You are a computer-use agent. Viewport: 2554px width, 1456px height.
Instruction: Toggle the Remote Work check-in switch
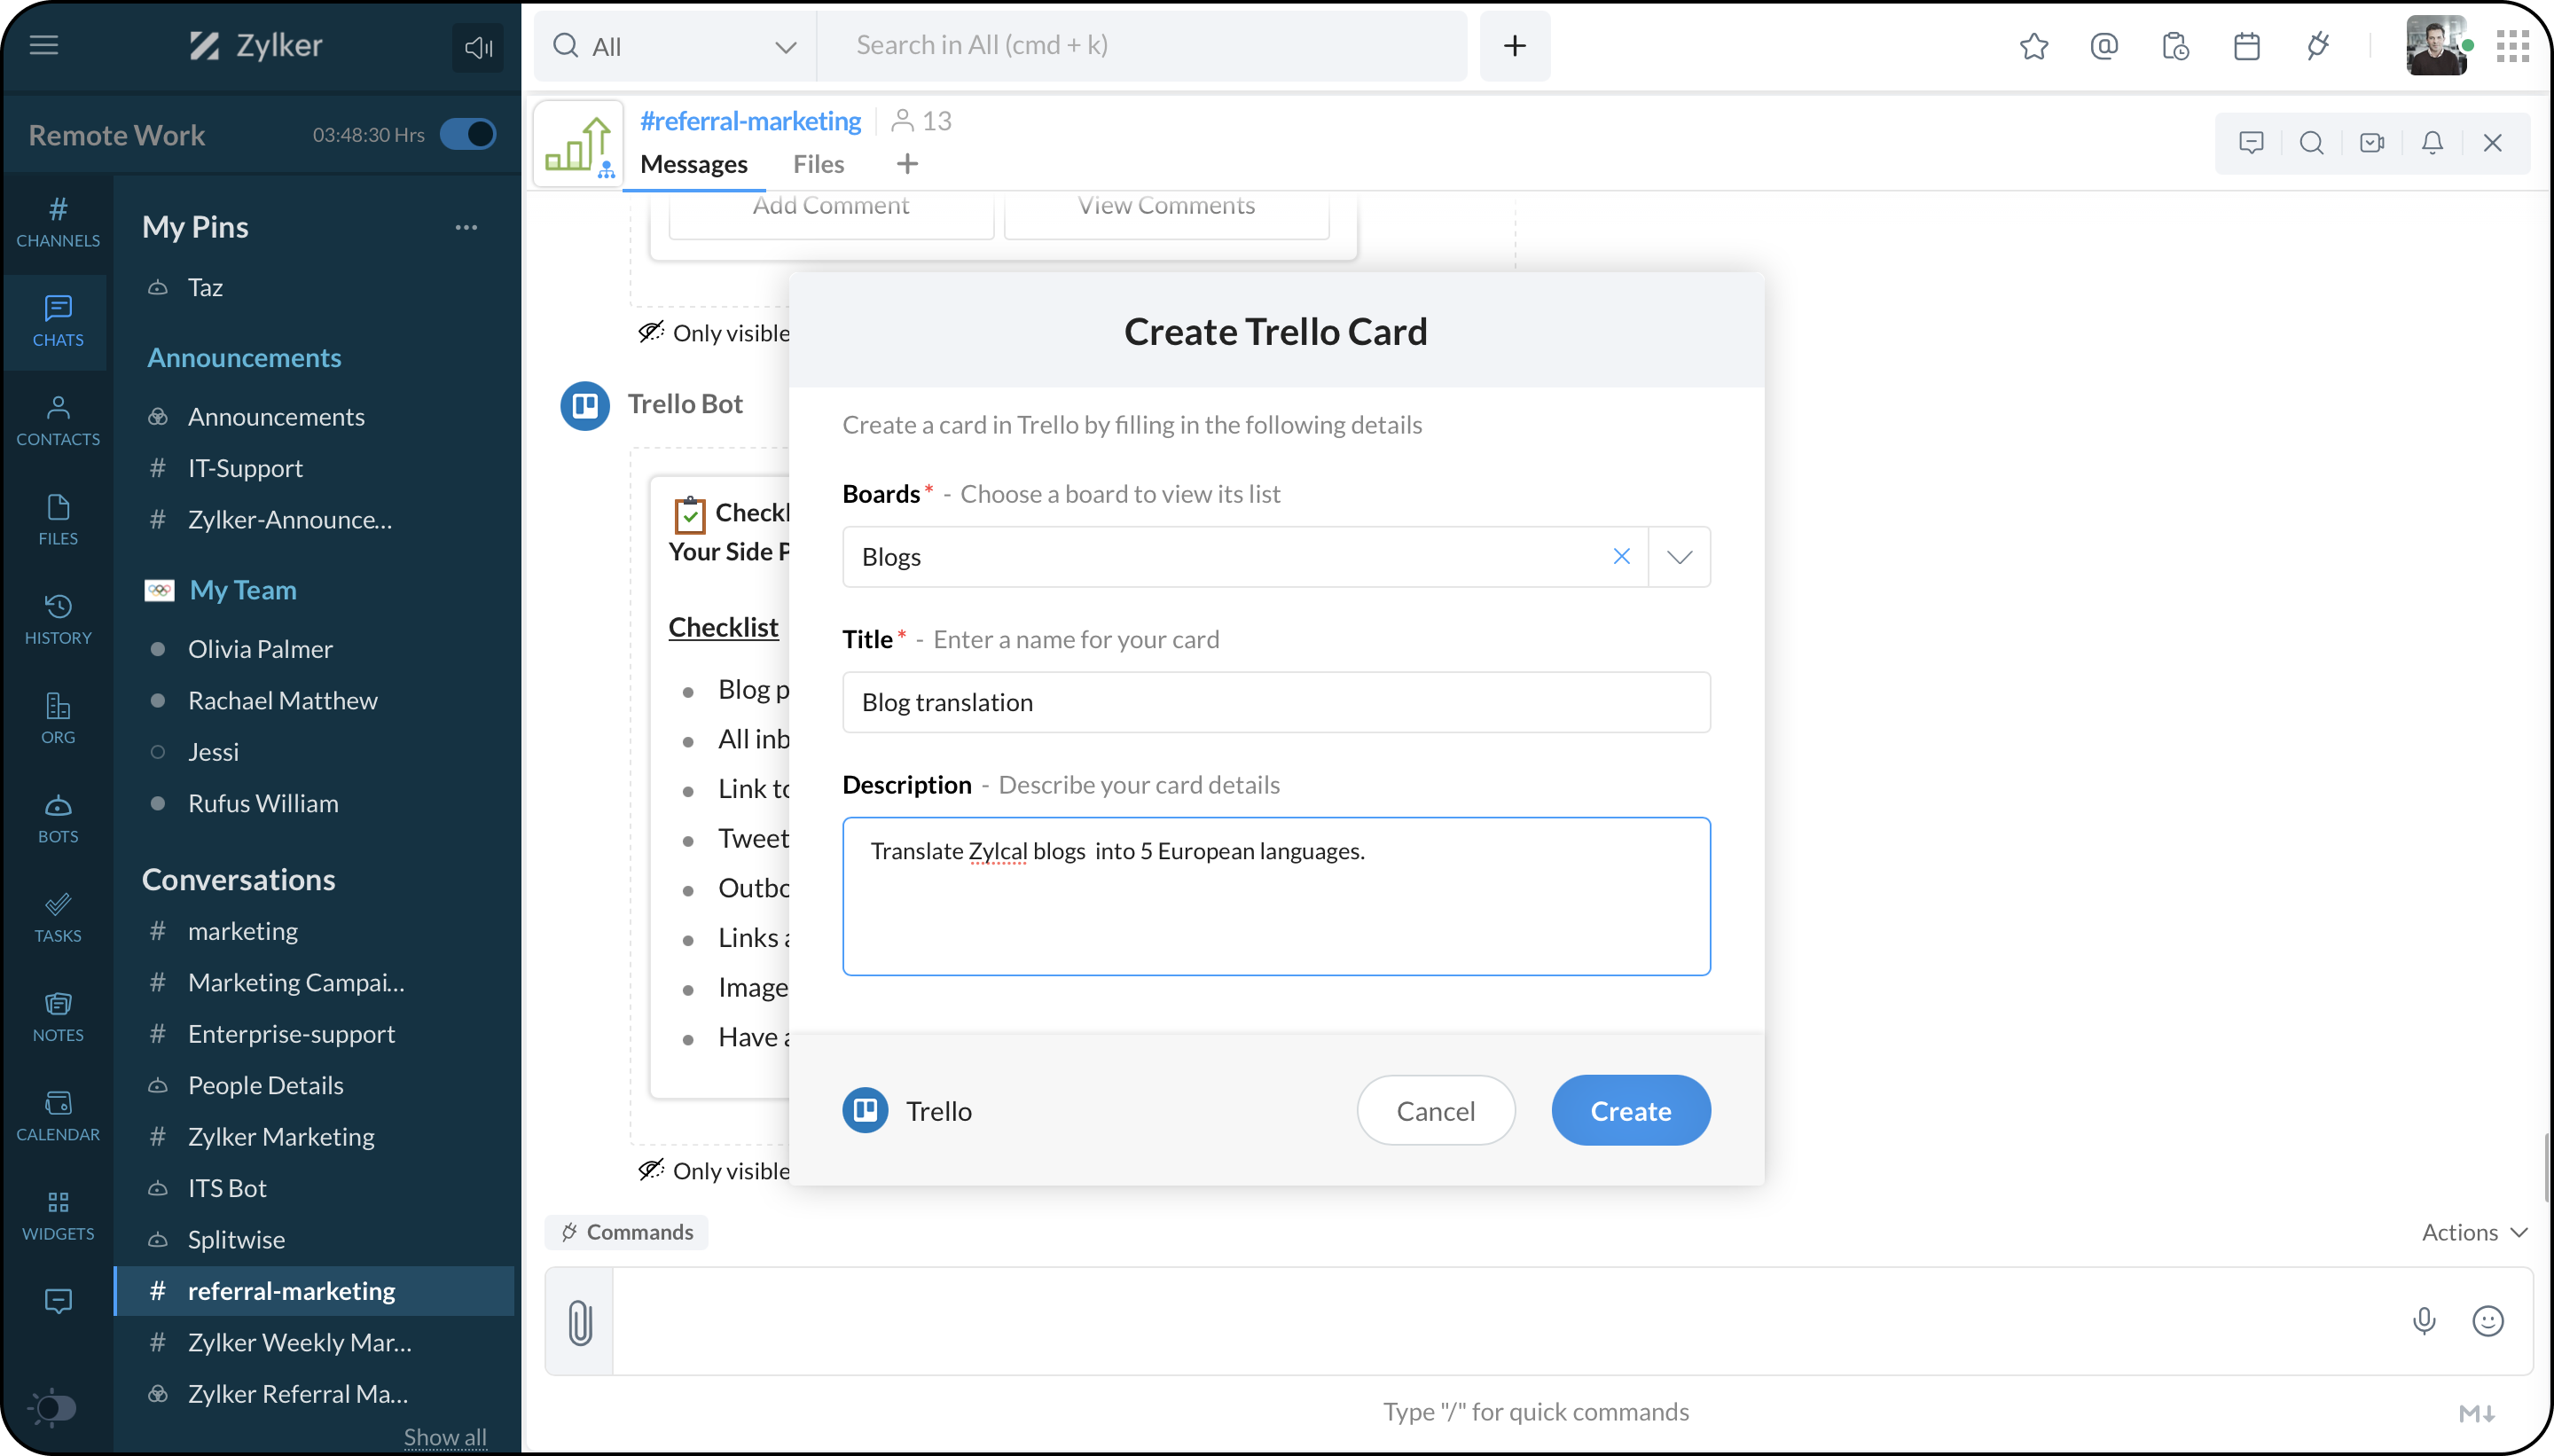pos(468,134)
